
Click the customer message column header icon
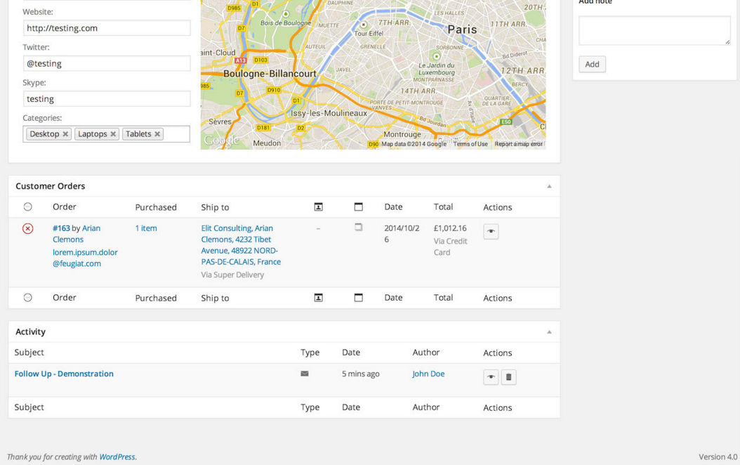point(318,207)
